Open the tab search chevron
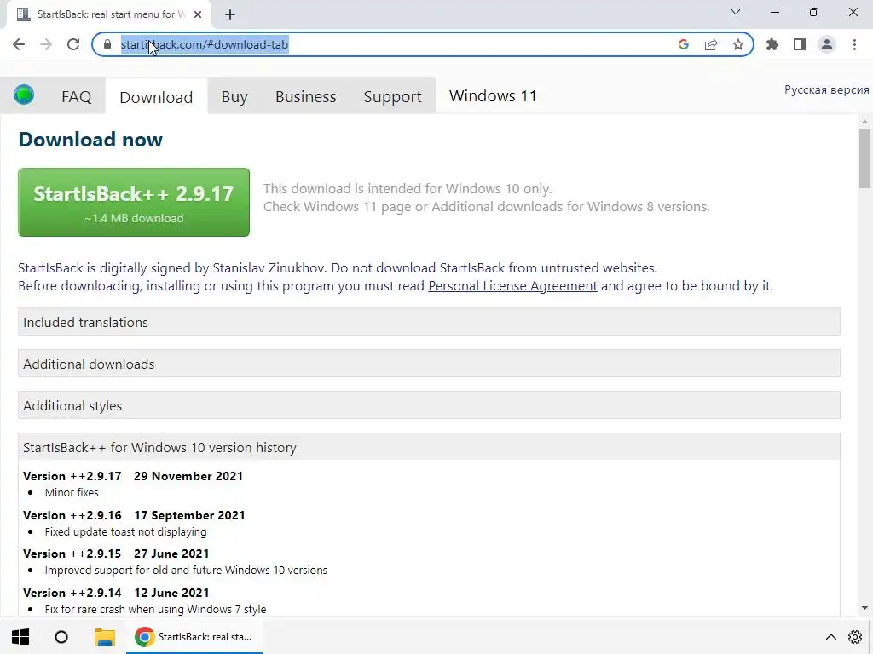The image size is (873, 654). [736, 12]
